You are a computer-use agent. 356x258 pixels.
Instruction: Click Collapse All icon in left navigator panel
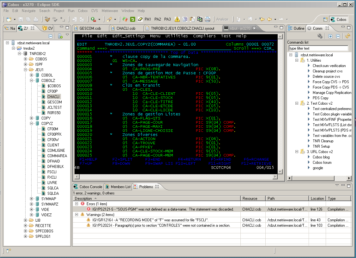click(x=51, y=36)
